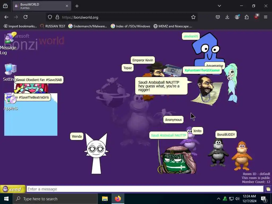Open the Firefox downloads panel
Viewport: 272px width, 204px height.
227,17
